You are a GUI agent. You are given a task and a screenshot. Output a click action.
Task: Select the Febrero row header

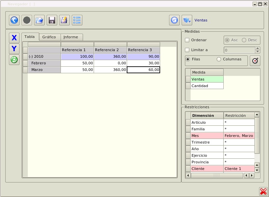pyautogui.click(x=44, y=63)
